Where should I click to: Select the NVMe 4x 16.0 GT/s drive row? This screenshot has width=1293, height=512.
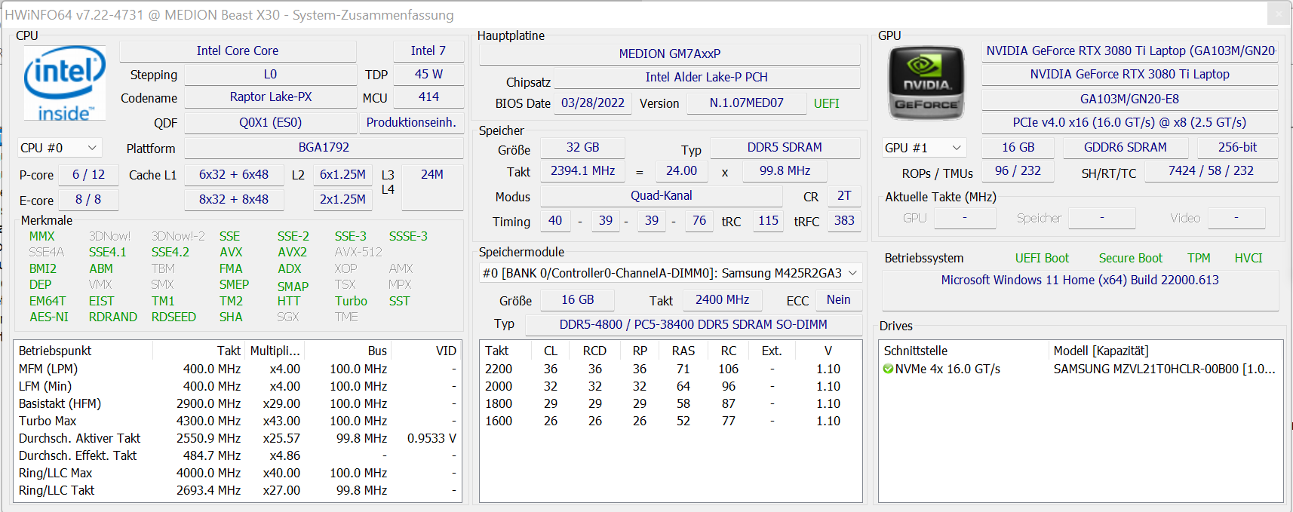pos(1080,369)
